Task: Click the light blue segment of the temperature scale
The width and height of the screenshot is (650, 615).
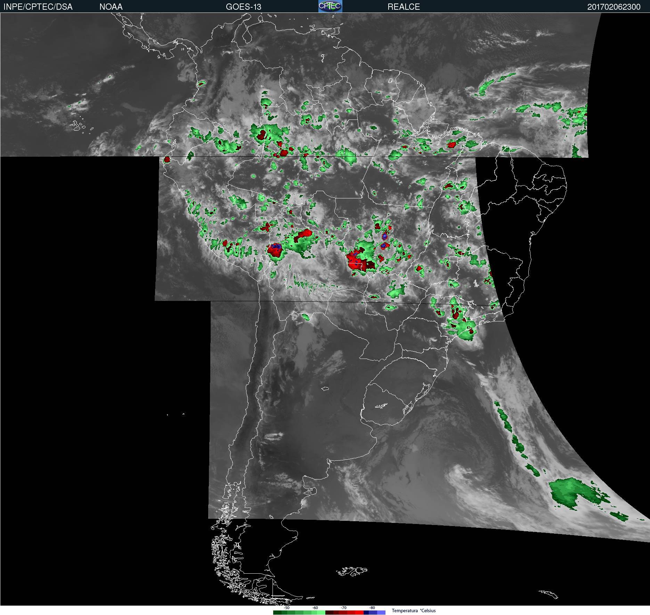Action: click(381, 612)
